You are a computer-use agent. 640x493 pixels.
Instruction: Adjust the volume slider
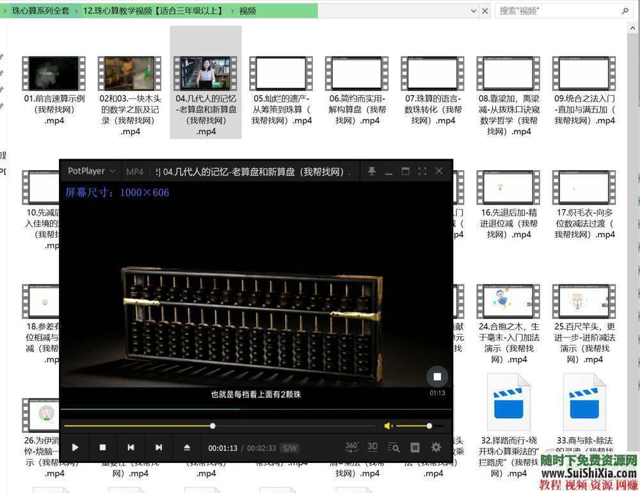pos(429,425)
